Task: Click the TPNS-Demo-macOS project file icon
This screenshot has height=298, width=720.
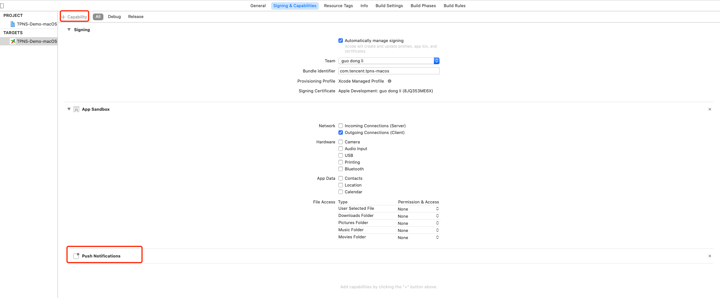Action: tap(13, 24)
